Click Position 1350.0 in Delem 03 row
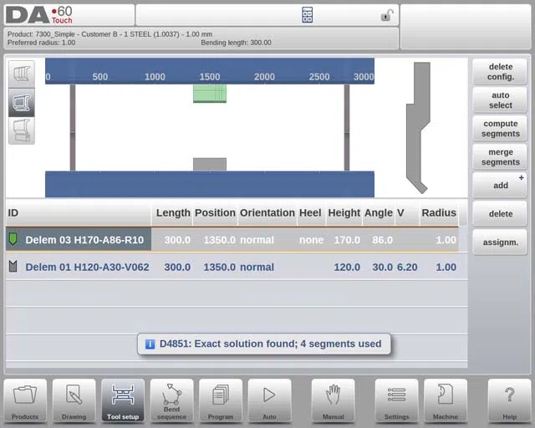Screen dimensions: 535x428 [219, 240]
